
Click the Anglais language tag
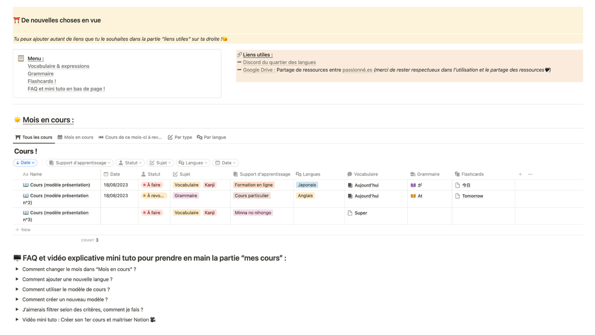[x=306, y=195]
